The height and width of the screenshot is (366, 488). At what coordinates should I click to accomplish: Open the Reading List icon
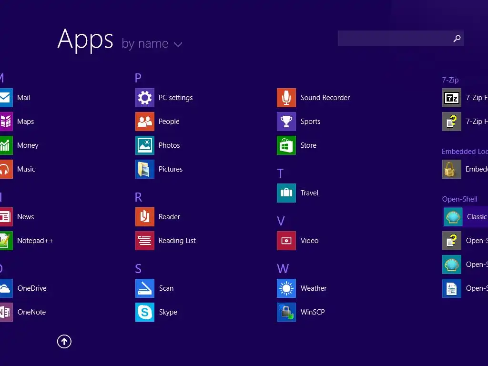(x=145, y=241)
